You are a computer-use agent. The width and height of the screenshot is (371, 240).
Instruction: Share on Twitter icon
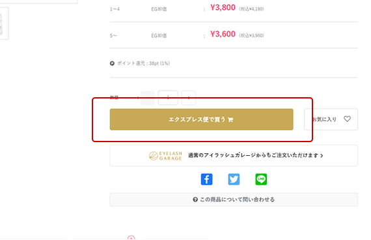pyautogui.click(x=234, y=179)
